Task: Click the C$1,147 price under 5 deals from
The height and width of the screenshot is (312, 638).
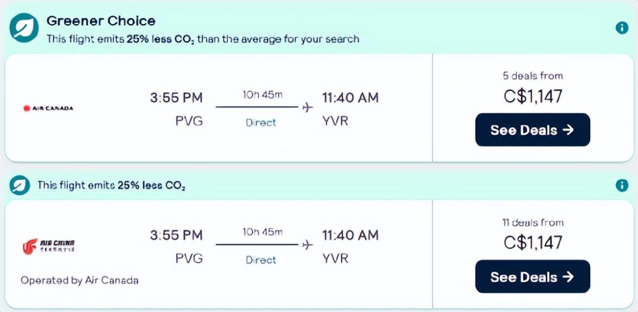Action: point(533,96)
